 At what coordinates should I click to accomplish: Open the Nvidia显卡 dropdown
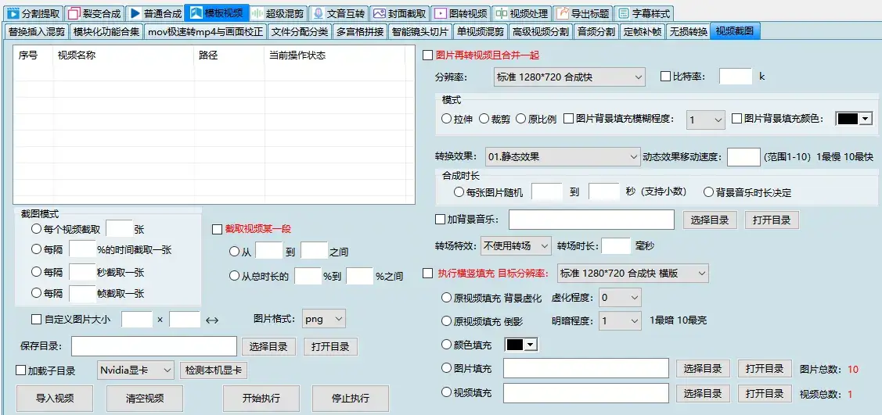click(135, 370)
